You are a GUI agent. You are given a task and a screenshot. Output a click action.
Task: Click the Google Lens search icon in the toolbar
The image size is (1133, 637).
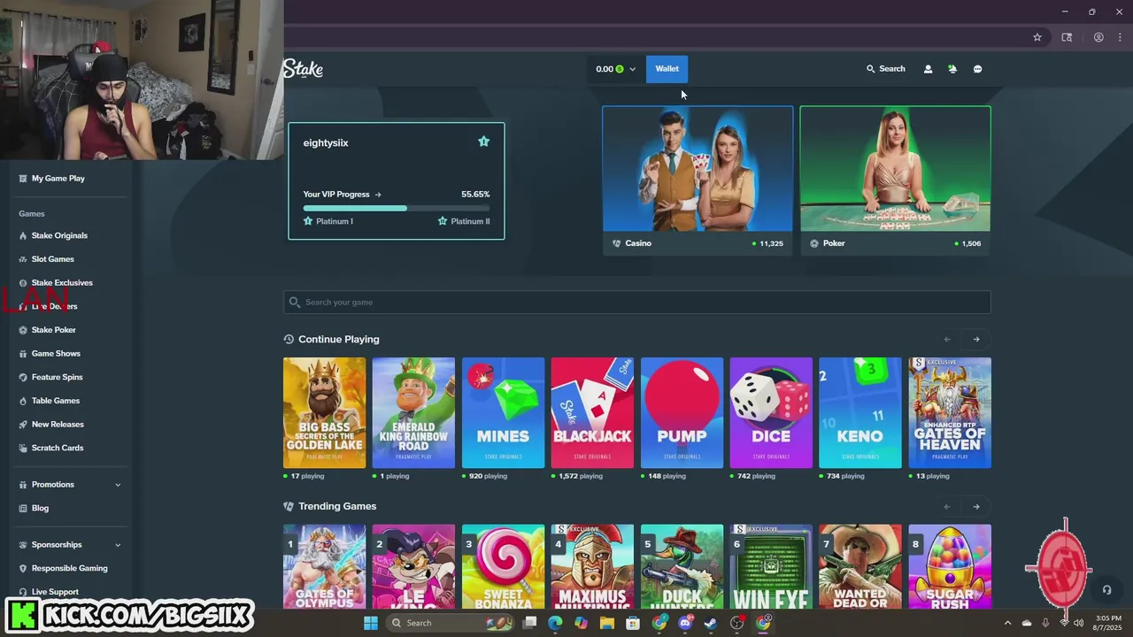pyautogui.click(x=1067, y=37)
